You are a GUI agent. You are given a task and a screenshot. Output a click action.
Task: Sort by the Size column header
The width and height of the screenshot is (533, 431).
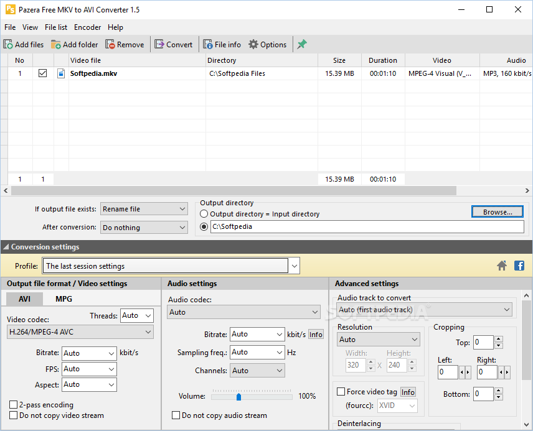(x=339, y=60)
